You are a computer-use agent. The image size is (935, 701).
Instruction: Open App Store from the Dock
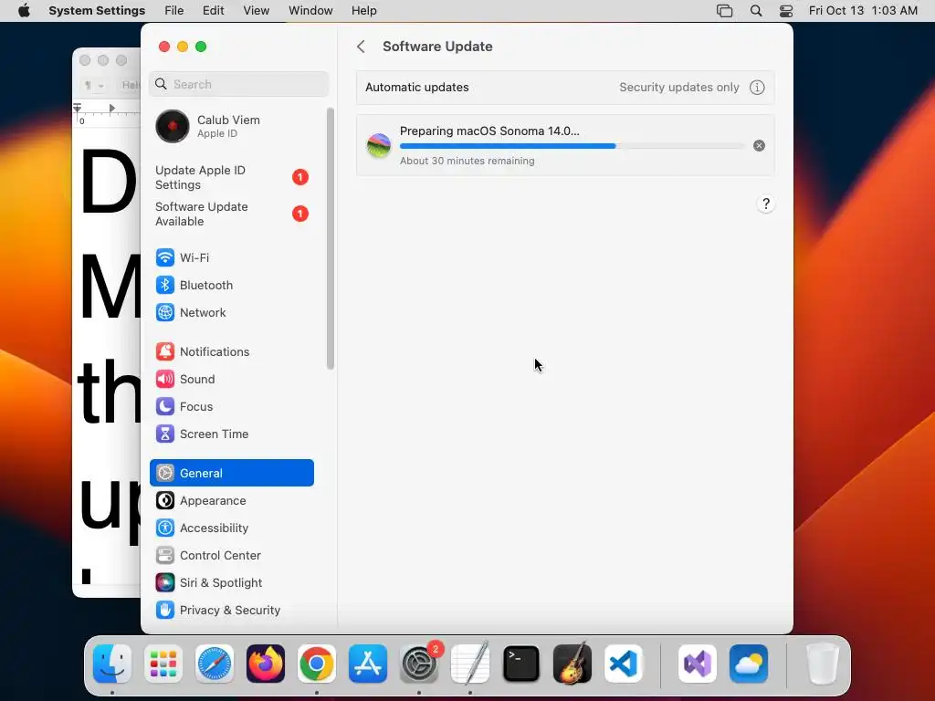pos(368,664)
